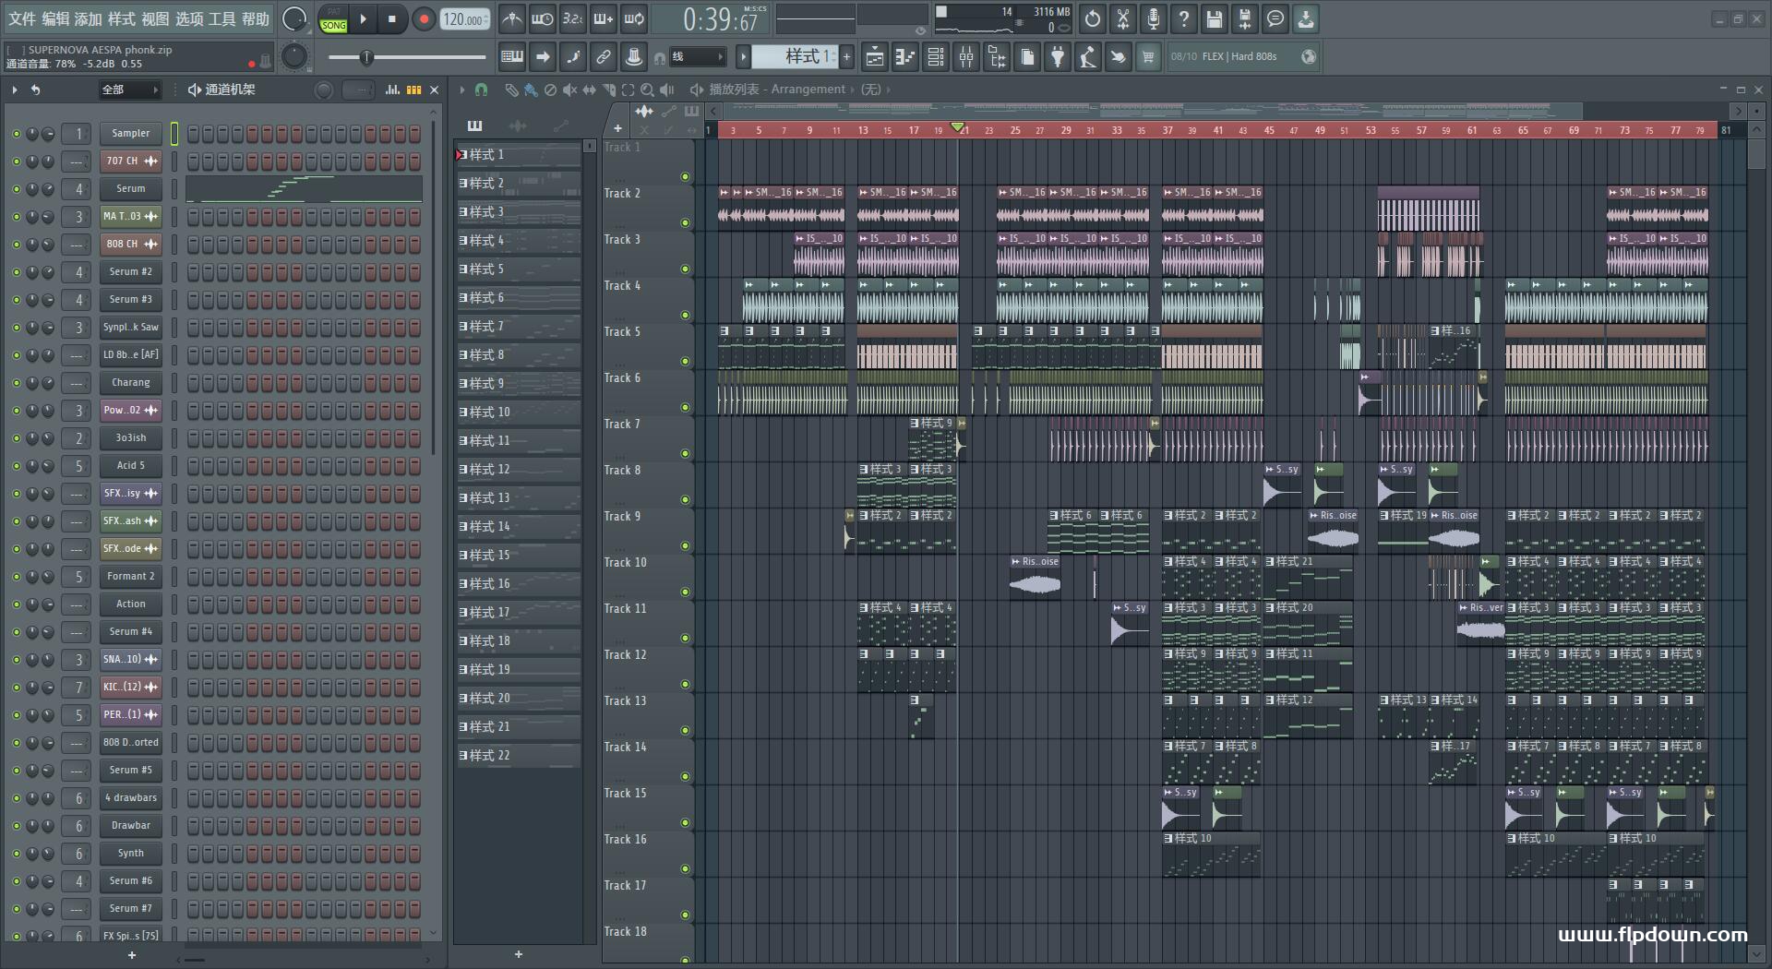
Task: Open the 样式 (Patterns) menu in the menu bar
Action: point(121,18)
